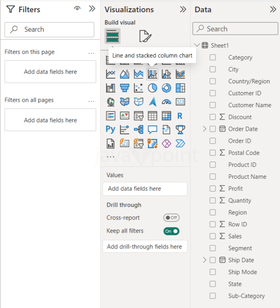
Task: Select the Paginated report visual
Action: click(111, 143)
